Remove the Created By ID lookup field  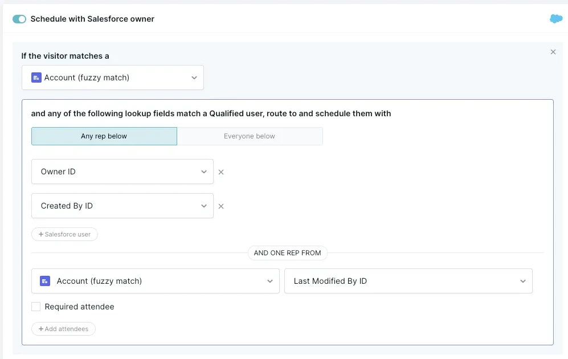pyautogui.click(x=221, y=206)
